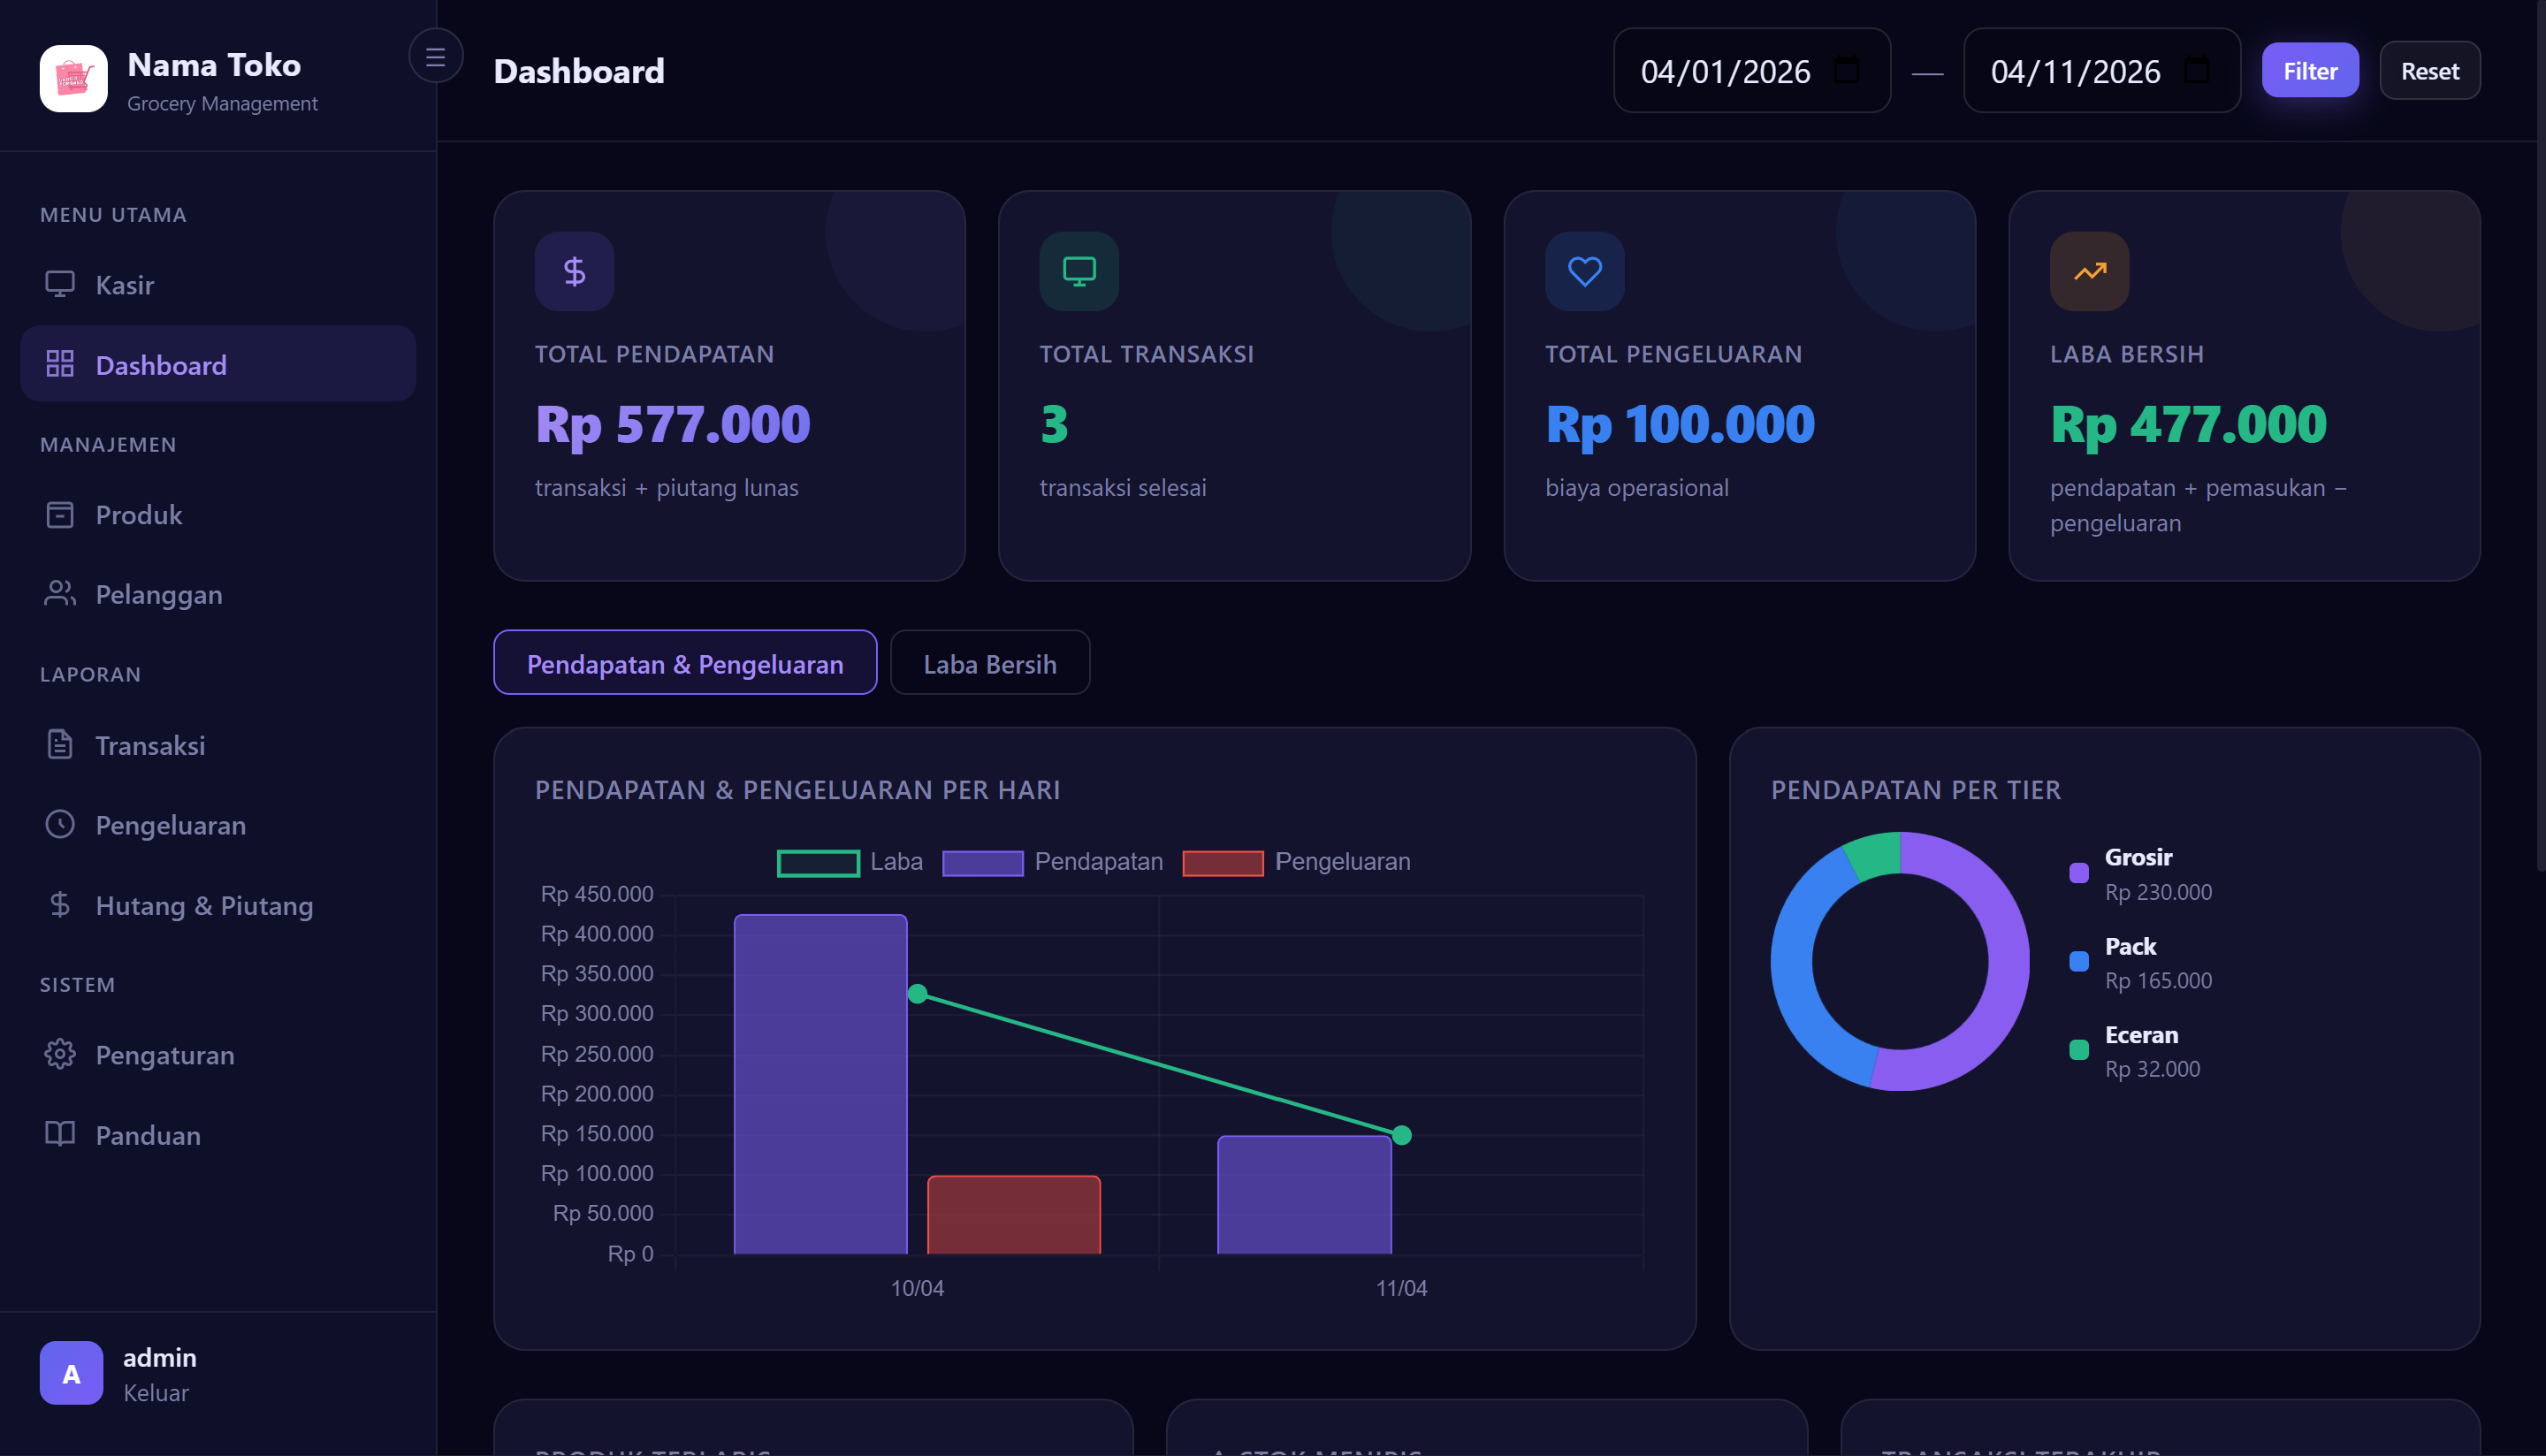Click the Laba line point at 10/04

coord(917,994)
